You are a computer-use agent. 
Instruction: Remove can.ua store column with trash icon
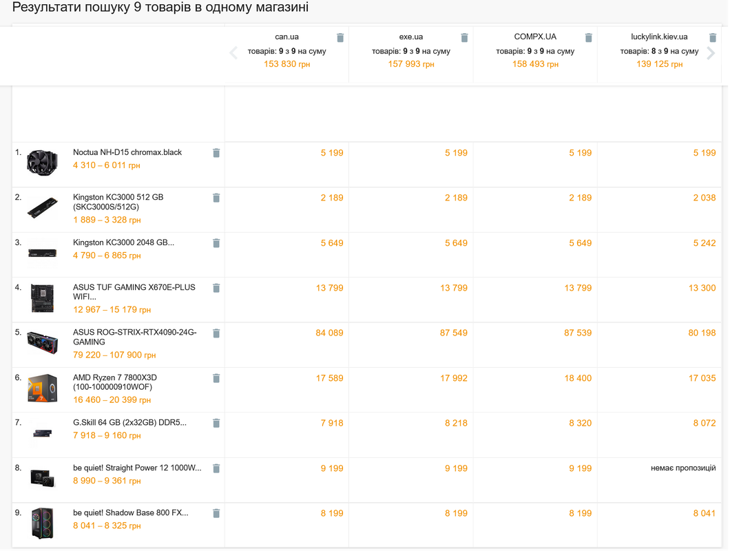pyautogui.click(x=340, y=38)
